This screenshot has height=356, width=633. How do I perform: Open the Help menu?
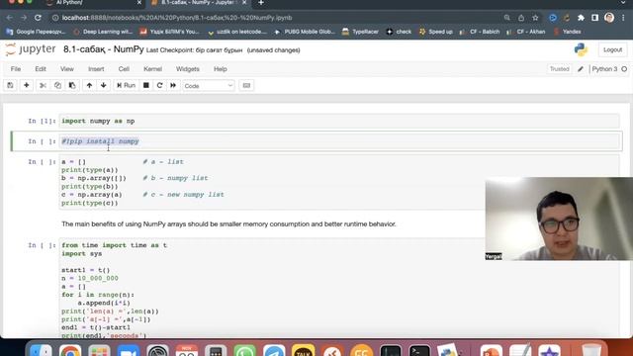[221, 69]
